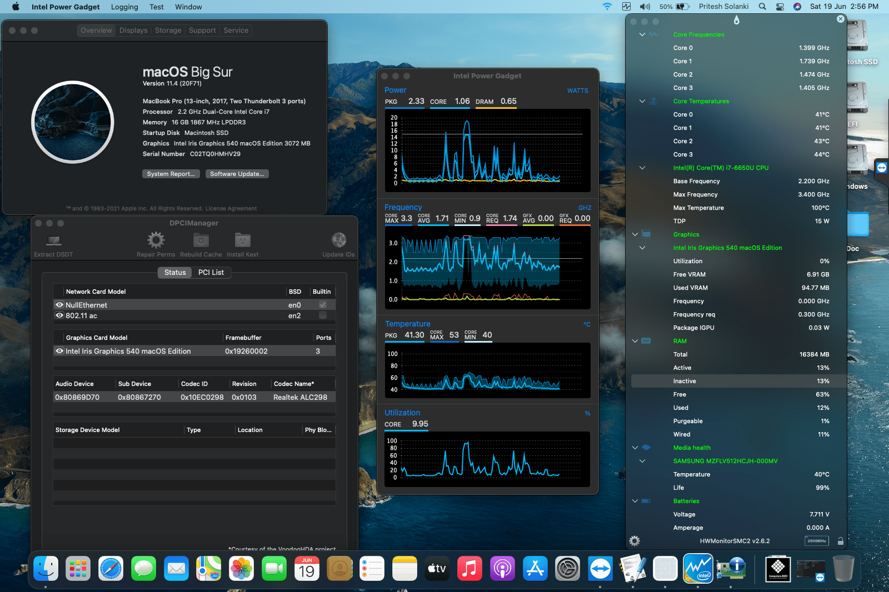Screen dimensions: 889x592
Task: Click the date and time in menu bar
Action: [x=844, y=7]
